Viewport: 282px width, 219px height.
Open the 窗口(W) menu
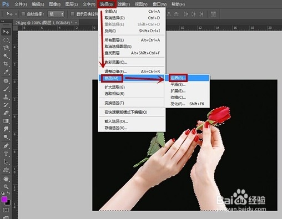[x=159, y=4]
